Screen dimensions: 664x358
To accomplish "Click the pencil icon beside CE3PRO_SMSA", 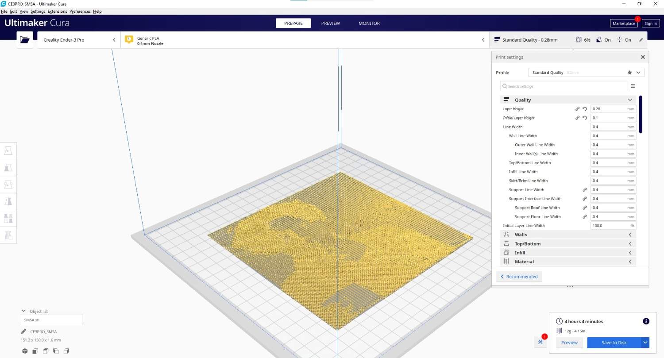I will [23, 331].
